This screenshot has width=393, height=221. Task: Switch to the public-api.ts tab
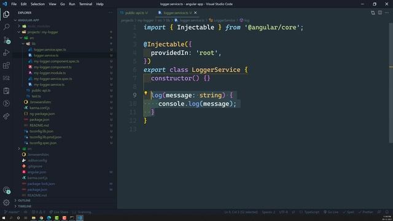click(x=136, y=13)
